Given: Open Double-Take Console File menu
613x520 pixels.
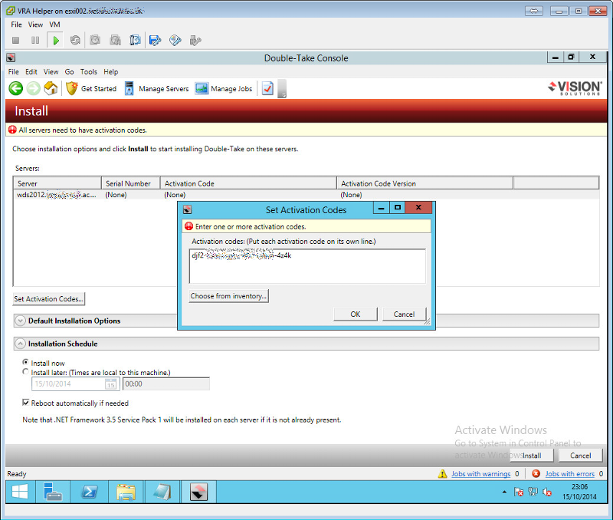Looking at the screenshot, I should (x=13, y=72).
